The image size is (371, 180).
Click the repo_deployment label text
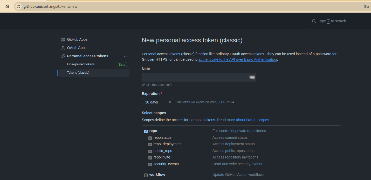[x=167, y=144]
